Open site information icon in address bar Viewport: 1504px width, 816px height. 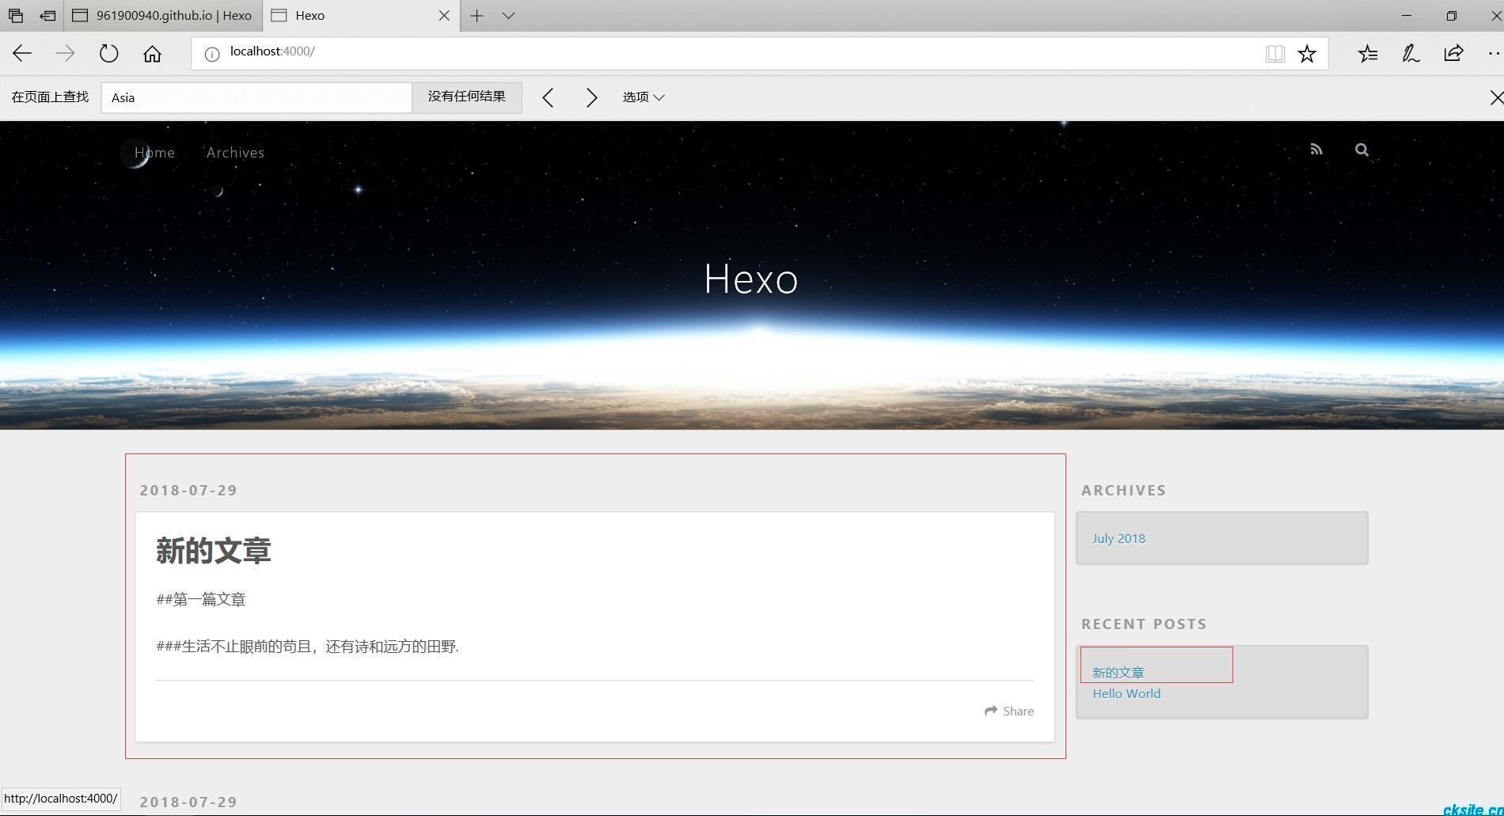pyautogui.click(x=212, y=54)
